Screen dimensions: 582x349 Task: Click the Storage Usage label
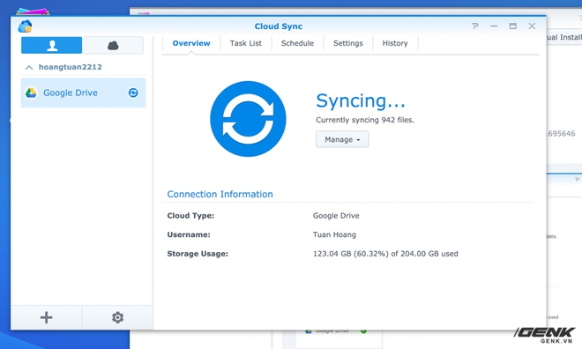pyautogui.click(x=198, y=254)
